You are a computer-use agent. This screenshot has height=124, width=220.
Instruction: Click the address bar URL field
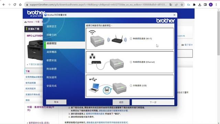98,4
